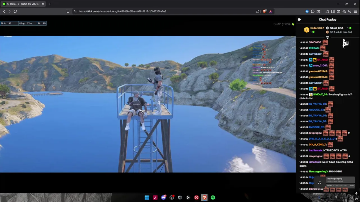
Task: Open the Brave Wallet icon
Action: [338, 12]
